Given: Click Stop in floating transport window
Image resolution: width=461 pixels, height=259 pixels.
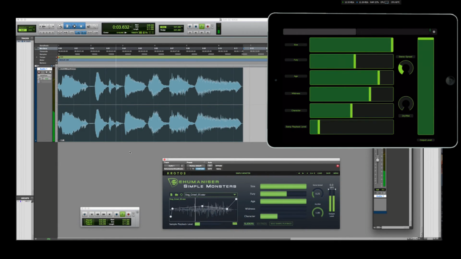Looking at the screenshot, I should [117, 214].
